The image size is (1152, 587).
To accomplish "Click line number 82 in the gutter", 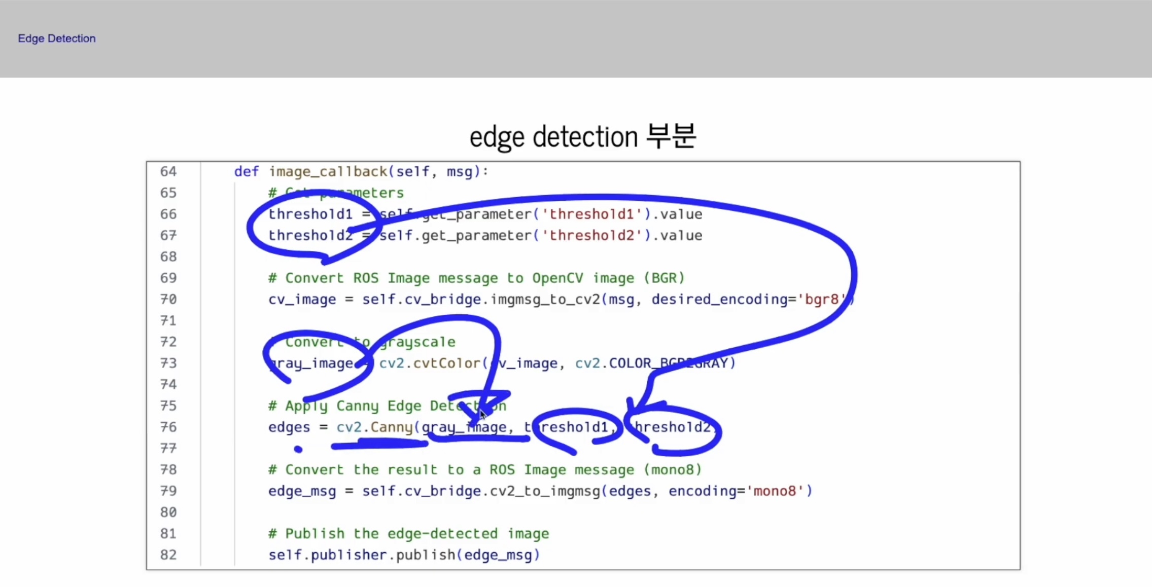I will [x=168, y=555].
